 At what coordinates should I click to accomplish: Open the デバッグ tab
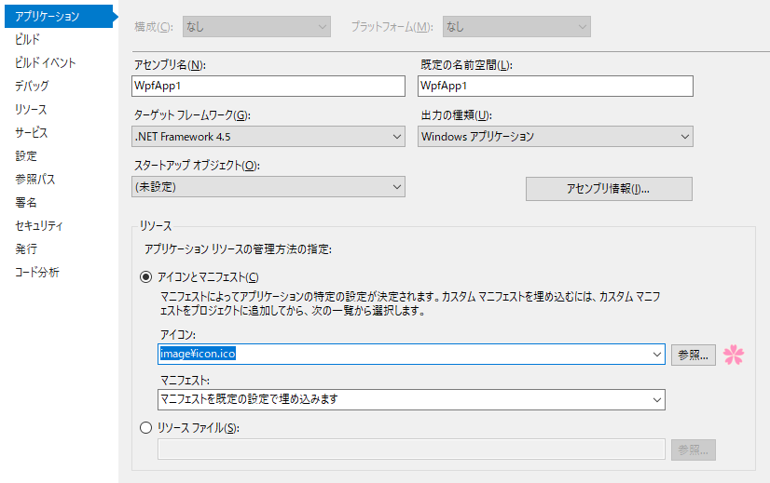click(32, 86)
